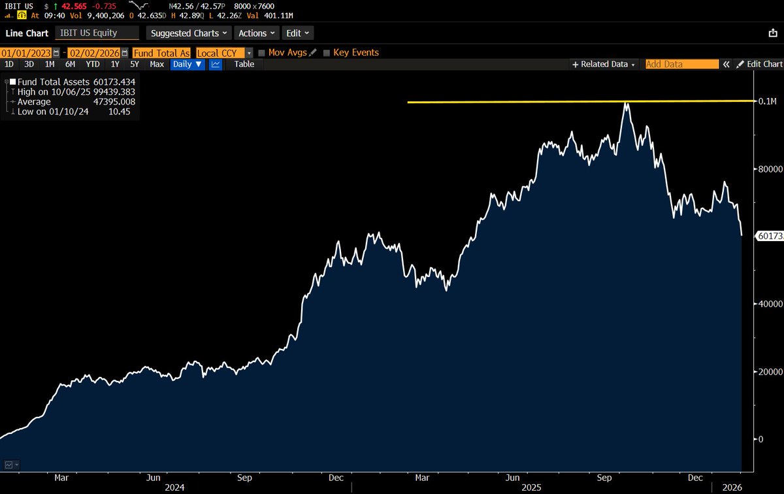
Task: Click the line chart type icon beside Daily
Action: [215, 64]
